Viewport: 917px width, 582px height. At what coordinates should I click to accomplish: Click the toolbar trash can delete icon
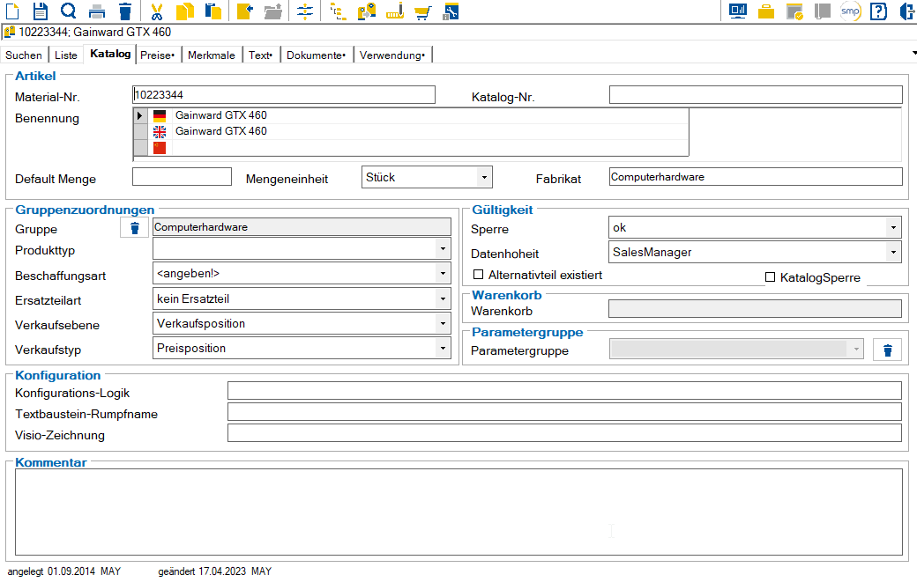pos(125,11)
